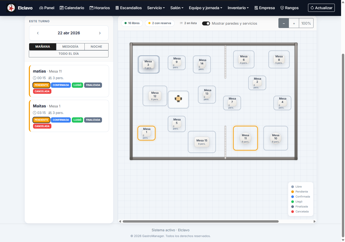Cancel the matias reservation with Cancelada
Screen dimensions: 345x242
(x=42, y=91)
